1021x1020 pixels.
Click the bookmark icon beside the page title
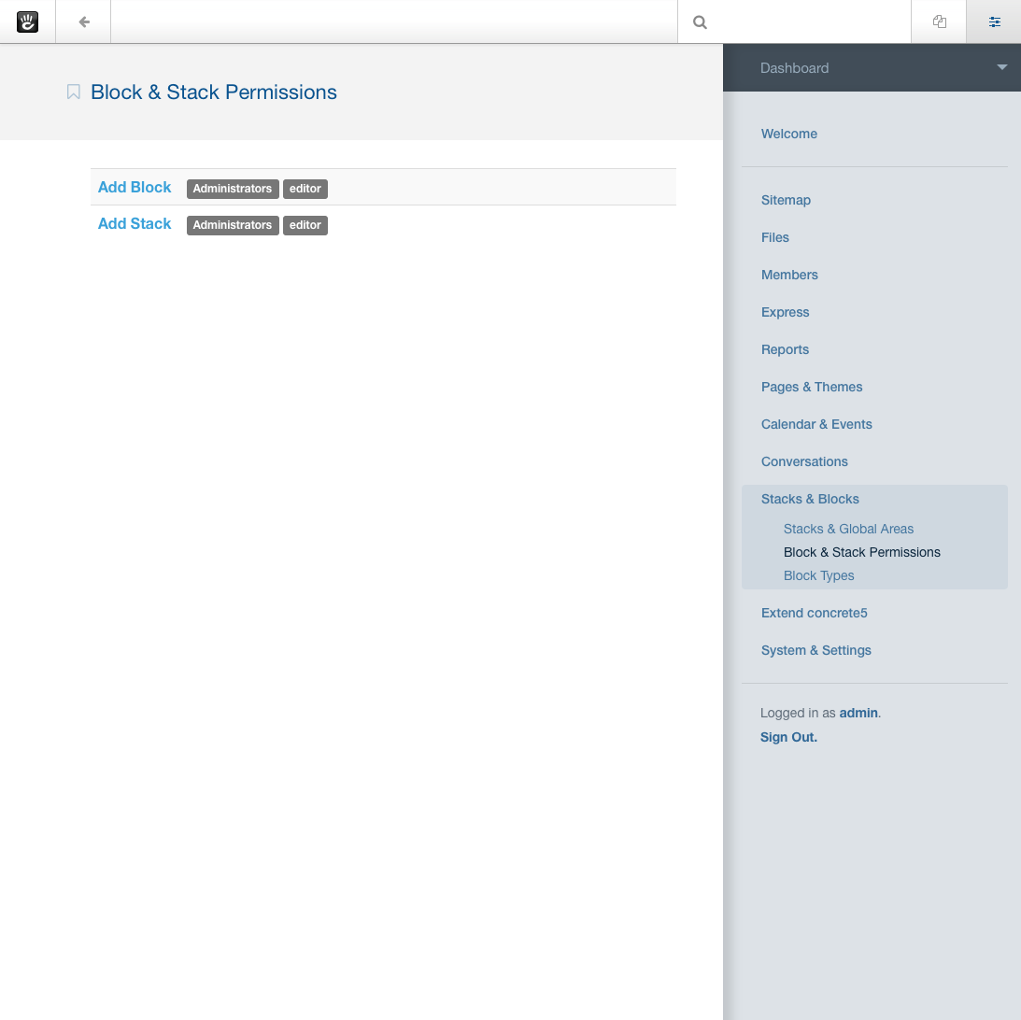[x=73, y=92]
